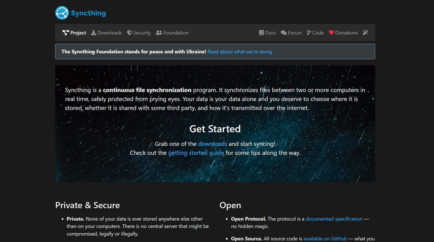The width and height of the screenshot is (434, 242).
Task: Open 'Read about what we're doing' link
Action: pyautogui.click(x=240, y=52)
